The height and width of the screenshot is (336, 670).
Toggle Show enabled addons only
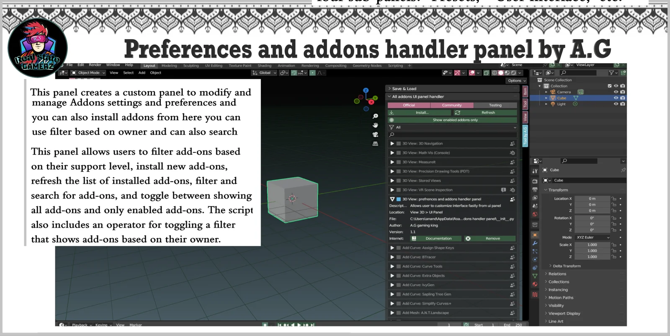pos(452,120)
